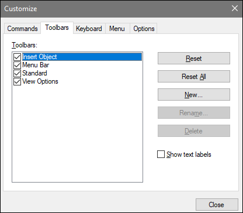243x213 pixels.
Task: Click the Reset button
Action: click(x=194, y=59)
